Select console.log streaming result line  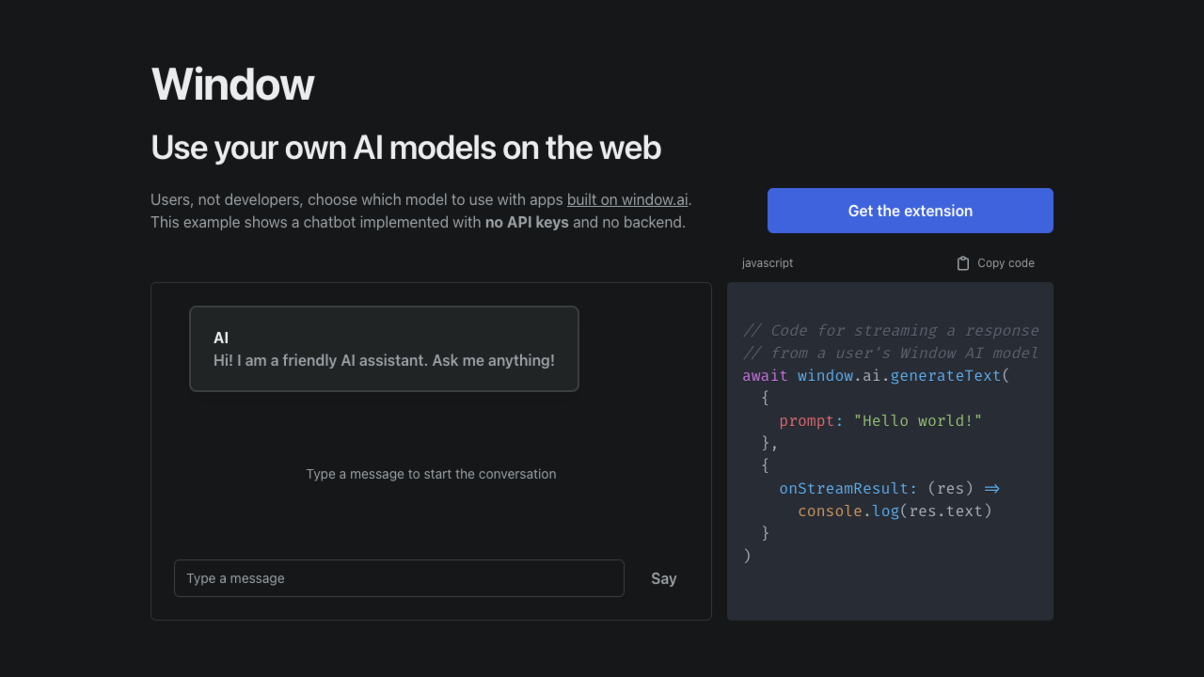[x=895, y=511]
